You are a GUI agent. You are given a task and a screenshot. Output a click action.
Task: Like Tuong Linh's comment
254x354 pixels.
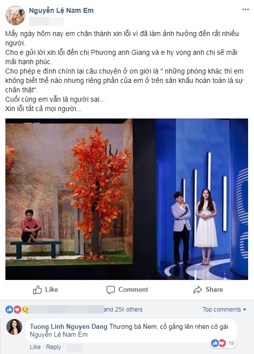(x=35, y=347)
